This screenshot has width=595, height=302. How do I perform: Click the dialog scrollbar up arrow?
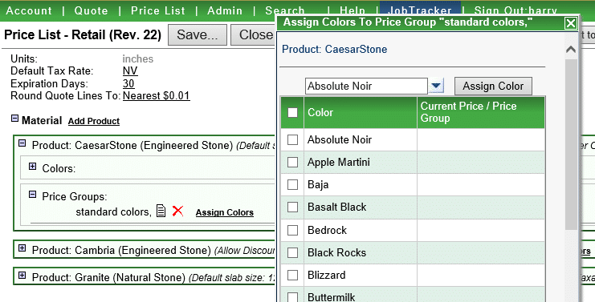(x=571, y=49)
